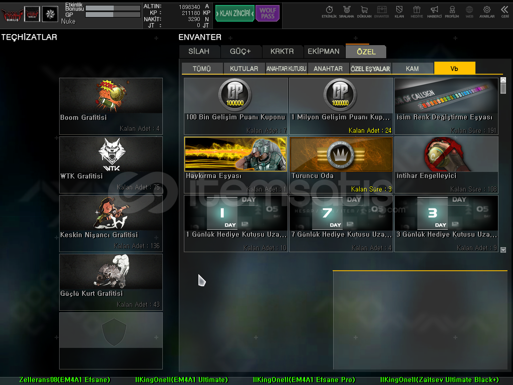The height and width of the screenshot is (385, 513).
Task: Switch to the Silah tab
Action: click(199, 52)
